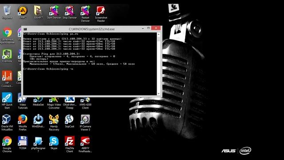Click the cmd scrollbar up arrow
The image size is (284, 160).
159,34
